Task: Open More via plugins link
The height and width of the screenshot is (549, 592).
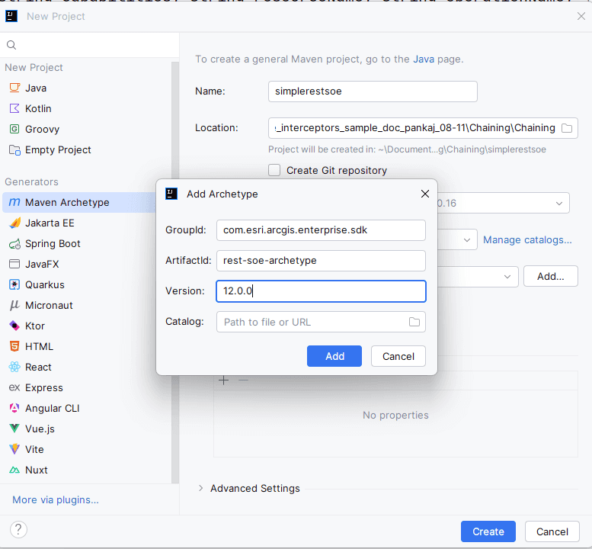Action: pos(56,500)
